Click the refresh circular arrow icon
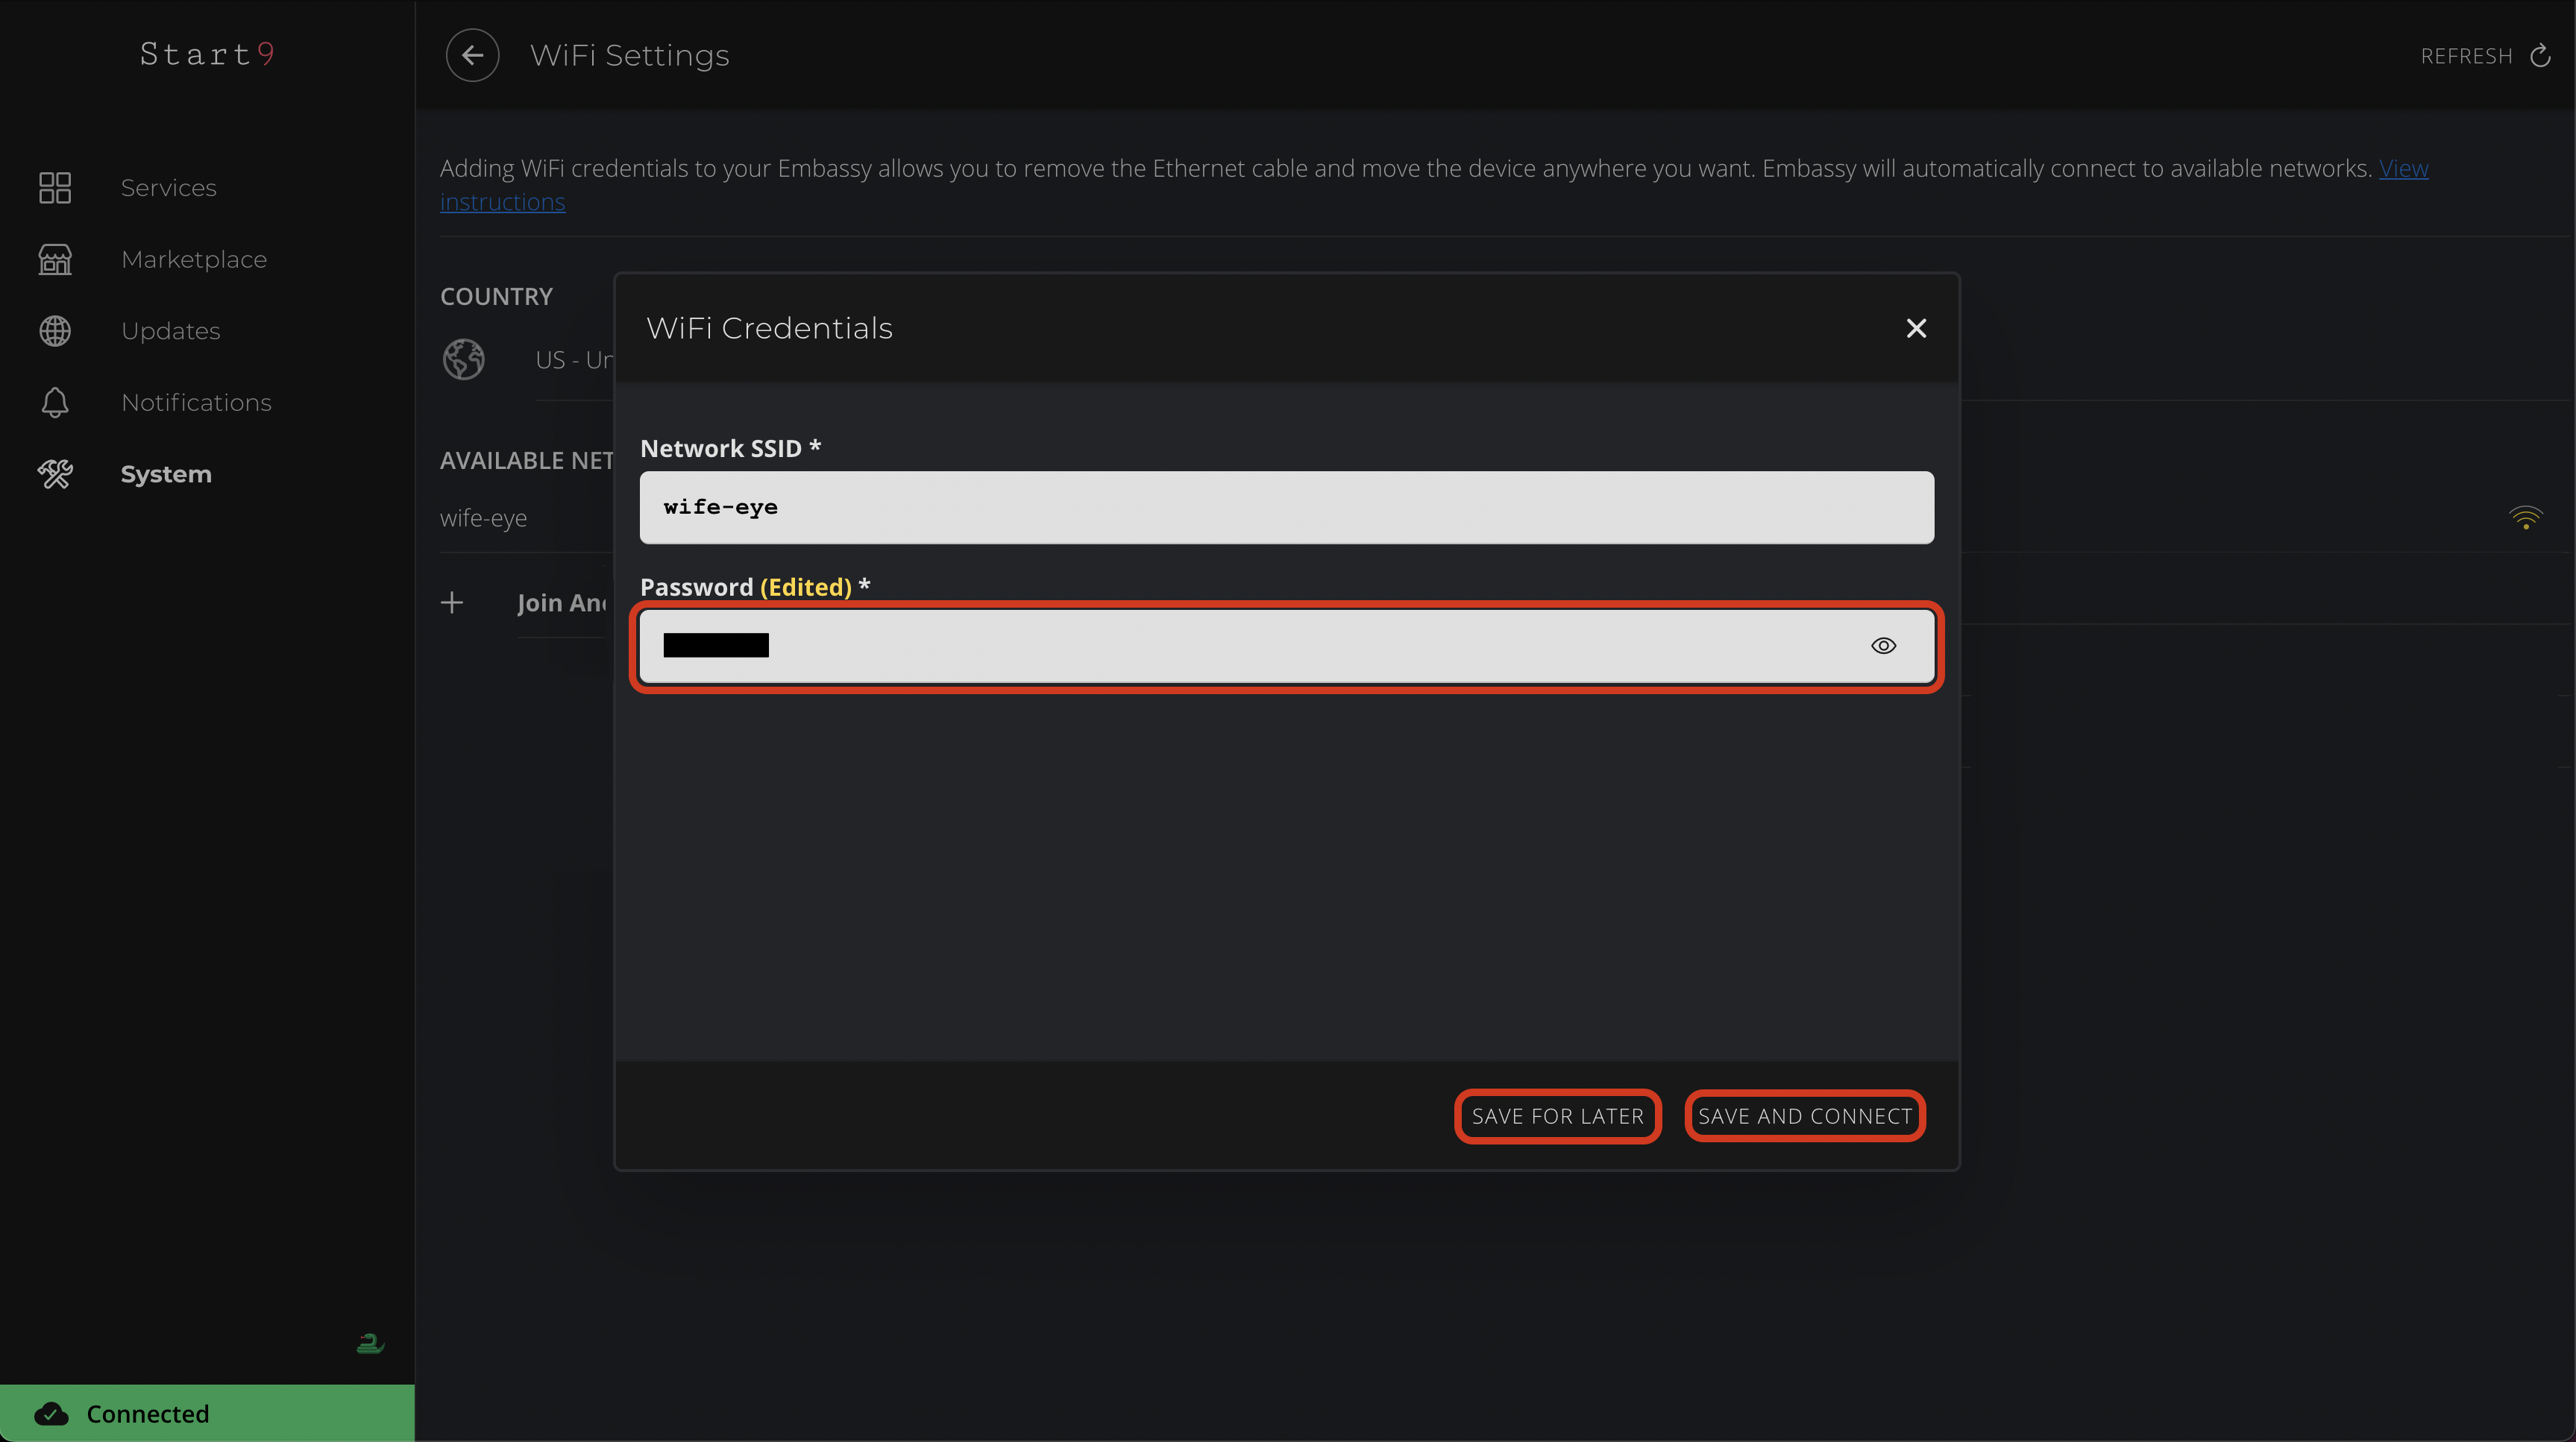The width and height of the screenshot is (2576, 1442). click(x=2540, y=56)
